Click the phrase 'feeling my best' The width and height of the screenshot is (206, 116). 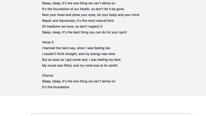[x=109, y=60]
